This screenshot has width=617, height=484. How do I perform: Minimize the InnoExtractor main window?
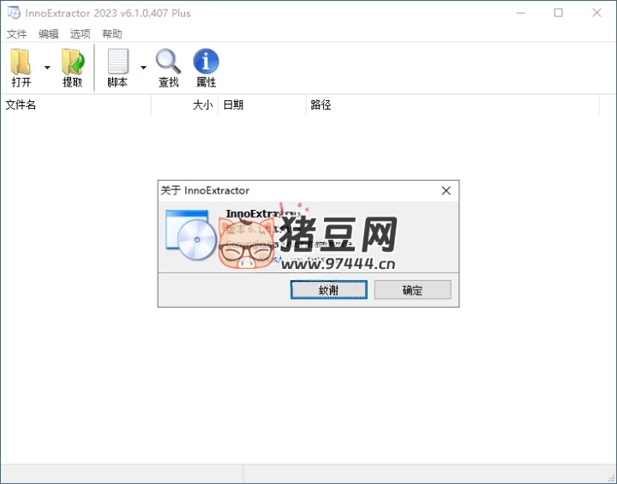[x=521, y=13]
